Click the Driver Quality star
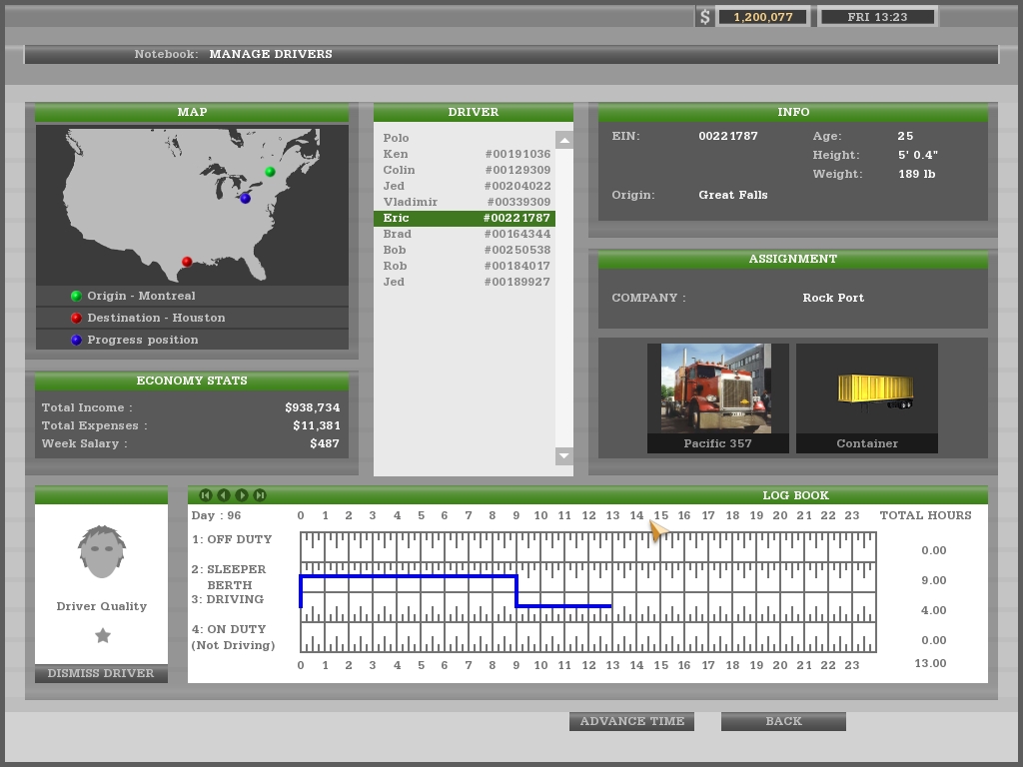This screenshot has width=1023, height=767. point(103,635)
